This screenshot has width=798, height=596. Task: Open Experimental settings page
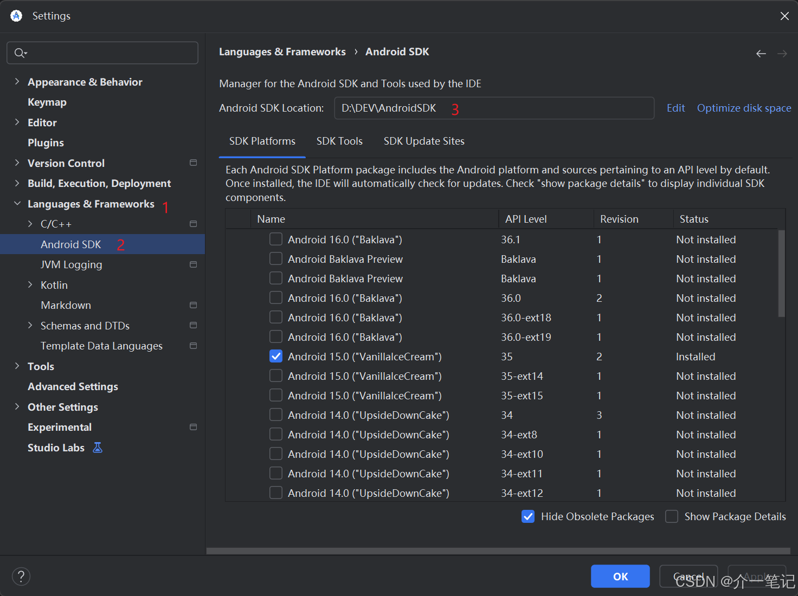click(60, 427)
